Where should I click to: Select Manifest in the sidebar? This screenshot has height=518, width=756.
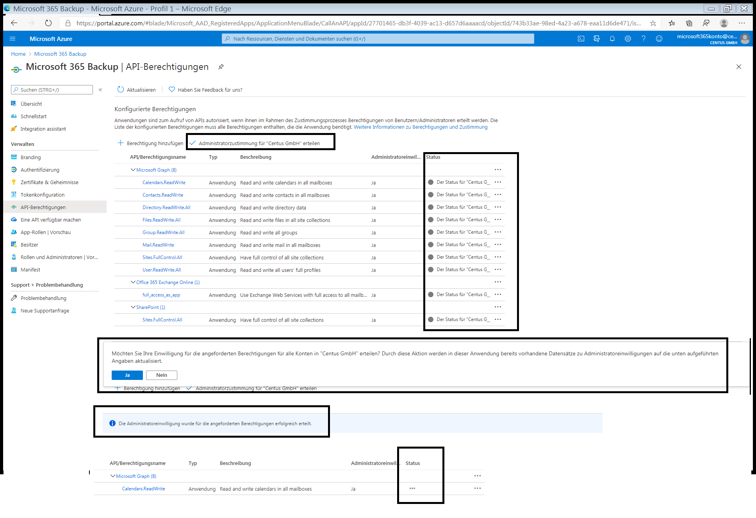point(30,270)
